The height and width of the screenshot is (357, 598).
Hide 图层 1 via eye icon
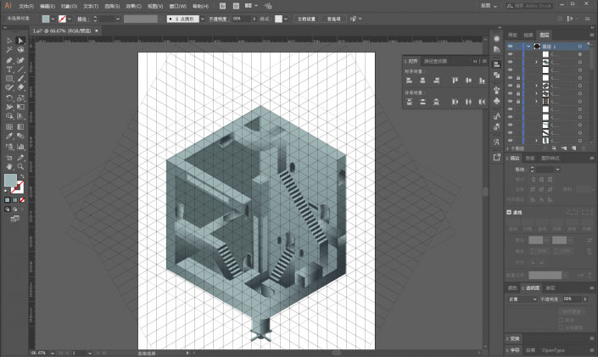[x=511, y=46]
